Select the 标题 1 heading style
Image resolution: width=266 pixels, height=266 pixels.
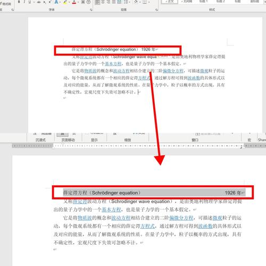coord(203,1)
